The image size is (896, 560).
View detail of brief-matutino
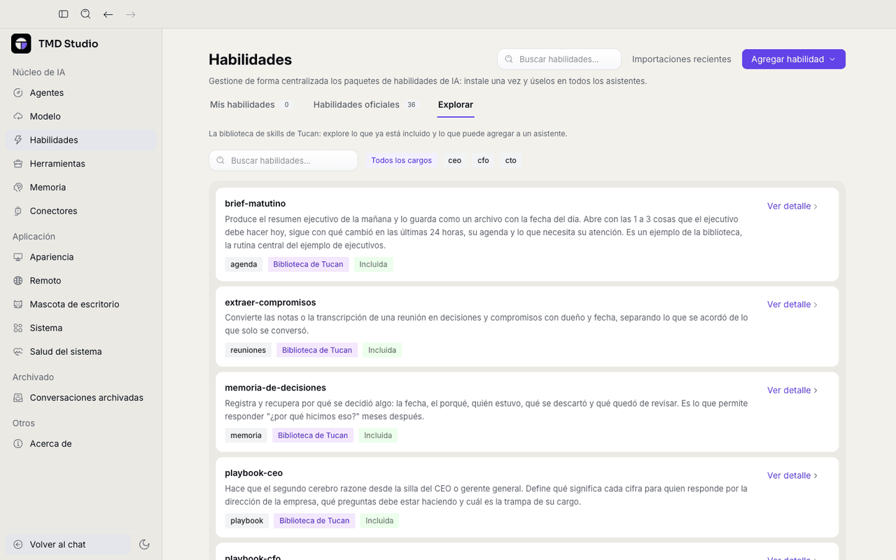[x=792, y=206]
